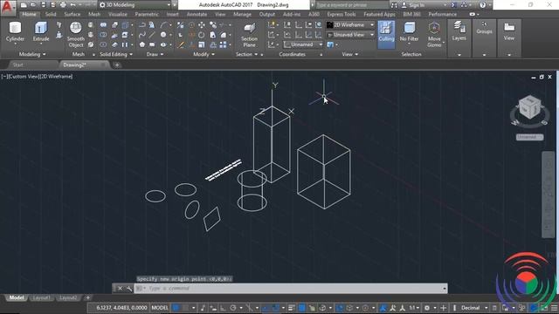This screenshot has width=559, height=314.
Task: Select the Cylinder modeling tool
Action: (x=15, y=31)
